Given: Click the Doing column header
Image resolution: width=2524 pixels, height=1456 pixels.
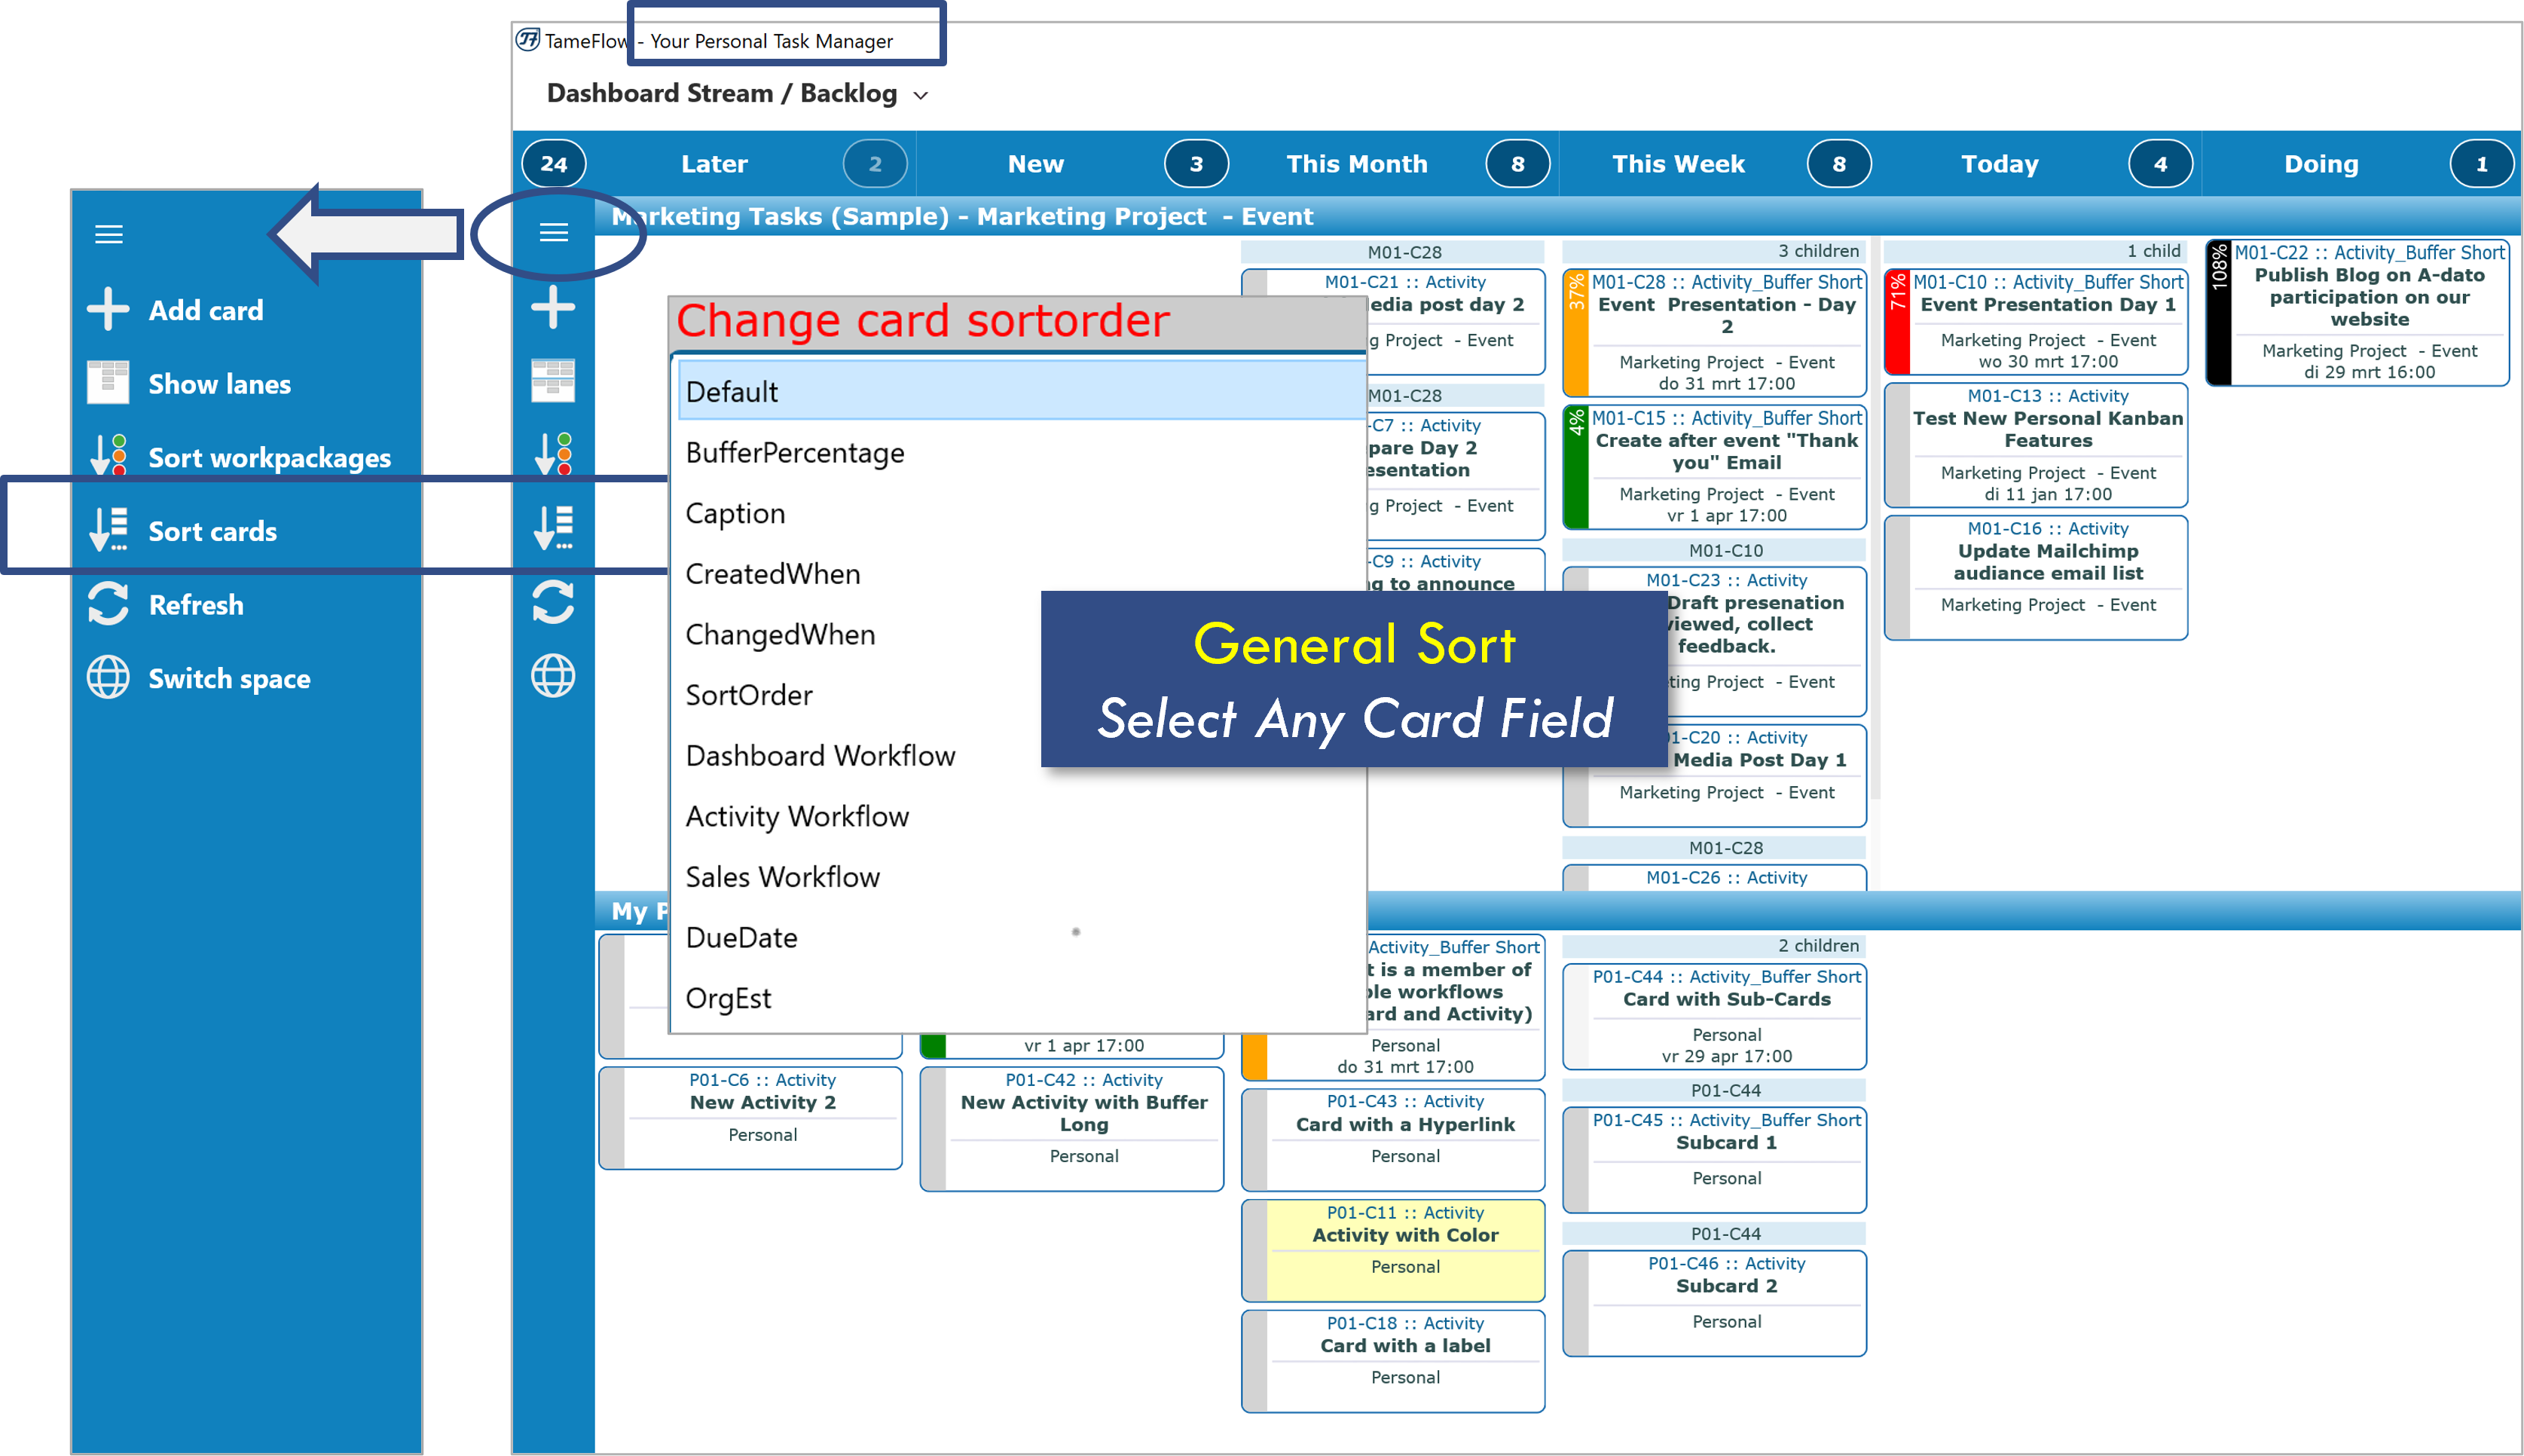Looking at the screenshot, I should [x=2320, y=164].
